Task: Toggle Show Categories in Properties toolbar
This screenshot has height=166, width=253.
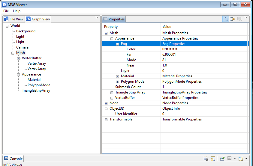Action: pyautogui.click(x=226, y=19)
